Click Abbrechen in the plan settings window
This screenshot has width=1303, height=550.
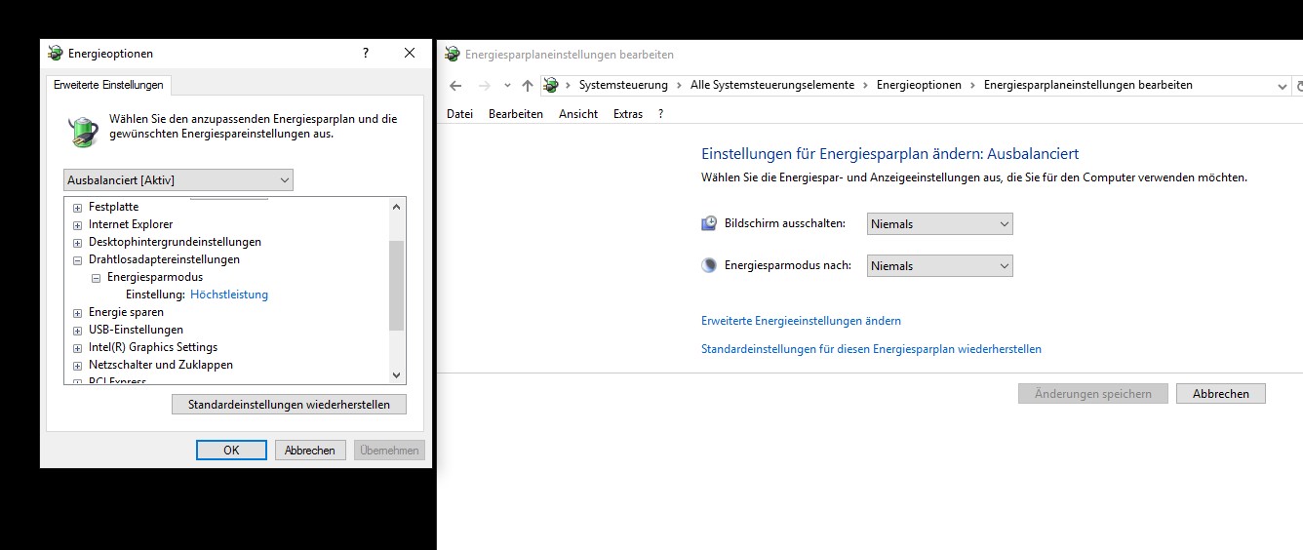point(1221,394)
